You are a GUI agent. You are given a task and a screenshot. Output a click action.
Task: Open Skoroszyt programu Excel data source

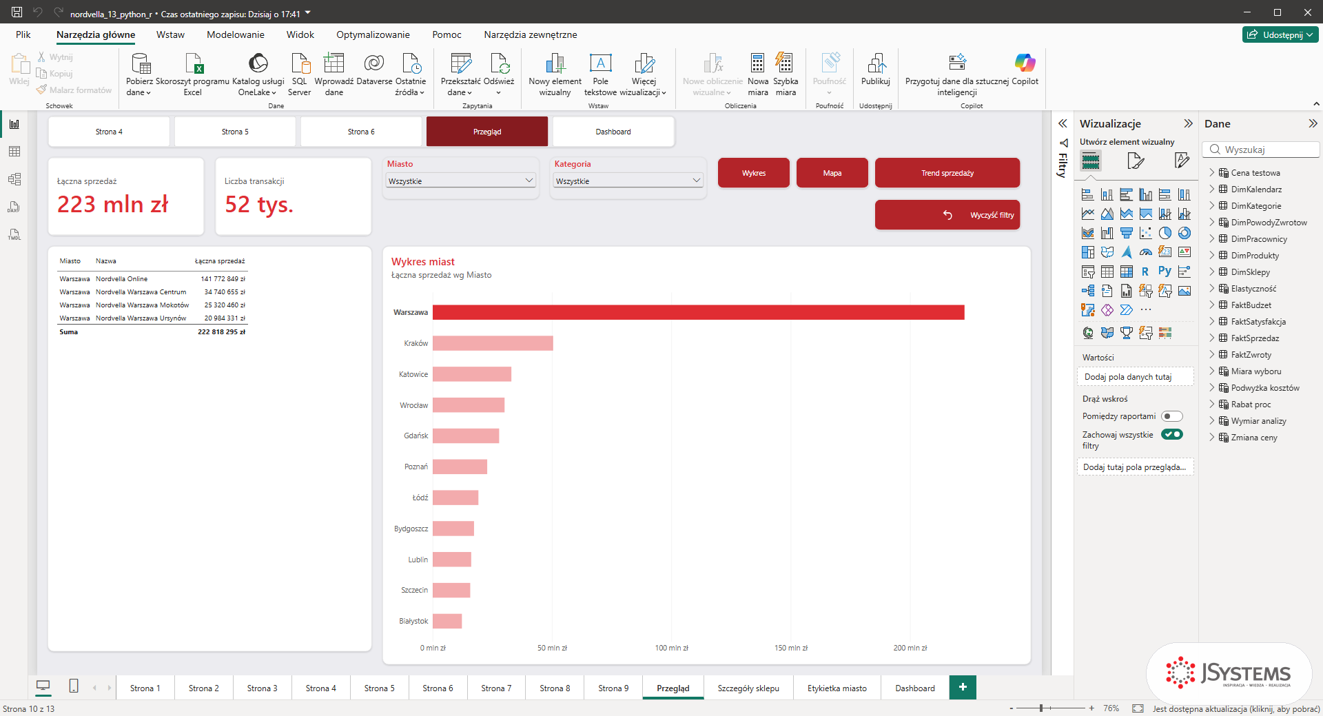pyautogui.click(x=193, y=74)
